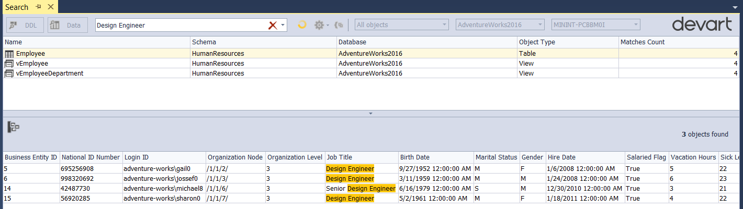
Task: Open the AdventureWorks2016 database dropdown
Action: click(500, 24)
